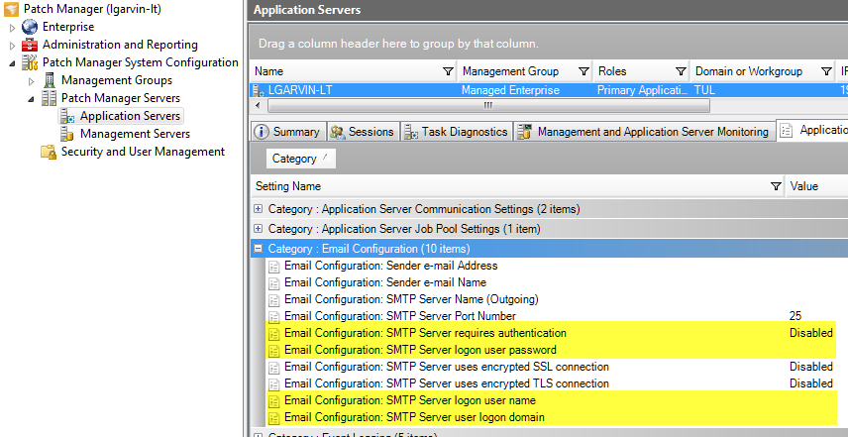
Task: Select the LGARVIN-LT server name
Action: [x=300, y=90]
